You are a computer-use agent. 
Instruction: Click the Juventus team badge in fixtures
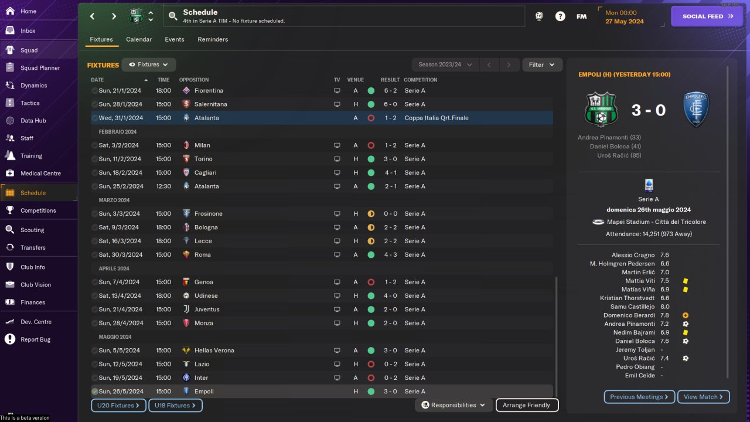click(x=186, y=309)
